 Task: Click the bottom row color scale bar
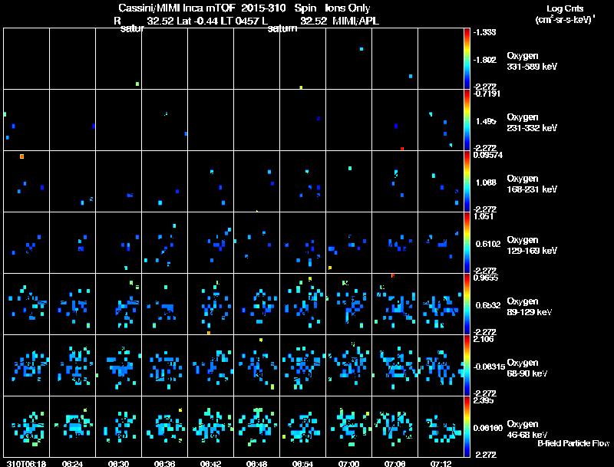click(467, 426)
